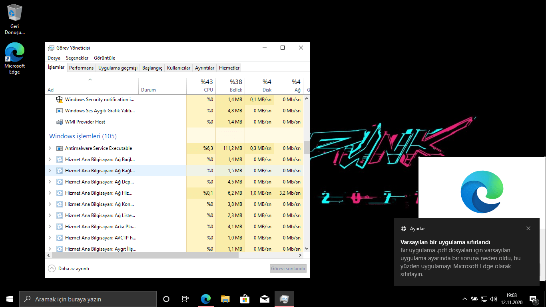
Task: Click the 111,2 MB memory cell
Action: 230,148
